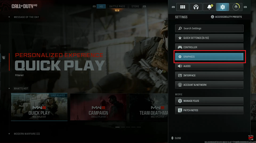
Task: Open Manage Files
Action: [x=209, y=101]
